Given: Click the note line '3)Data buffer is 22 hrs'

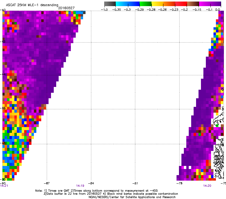Looking at the screenshot, I should click(111, 194).
